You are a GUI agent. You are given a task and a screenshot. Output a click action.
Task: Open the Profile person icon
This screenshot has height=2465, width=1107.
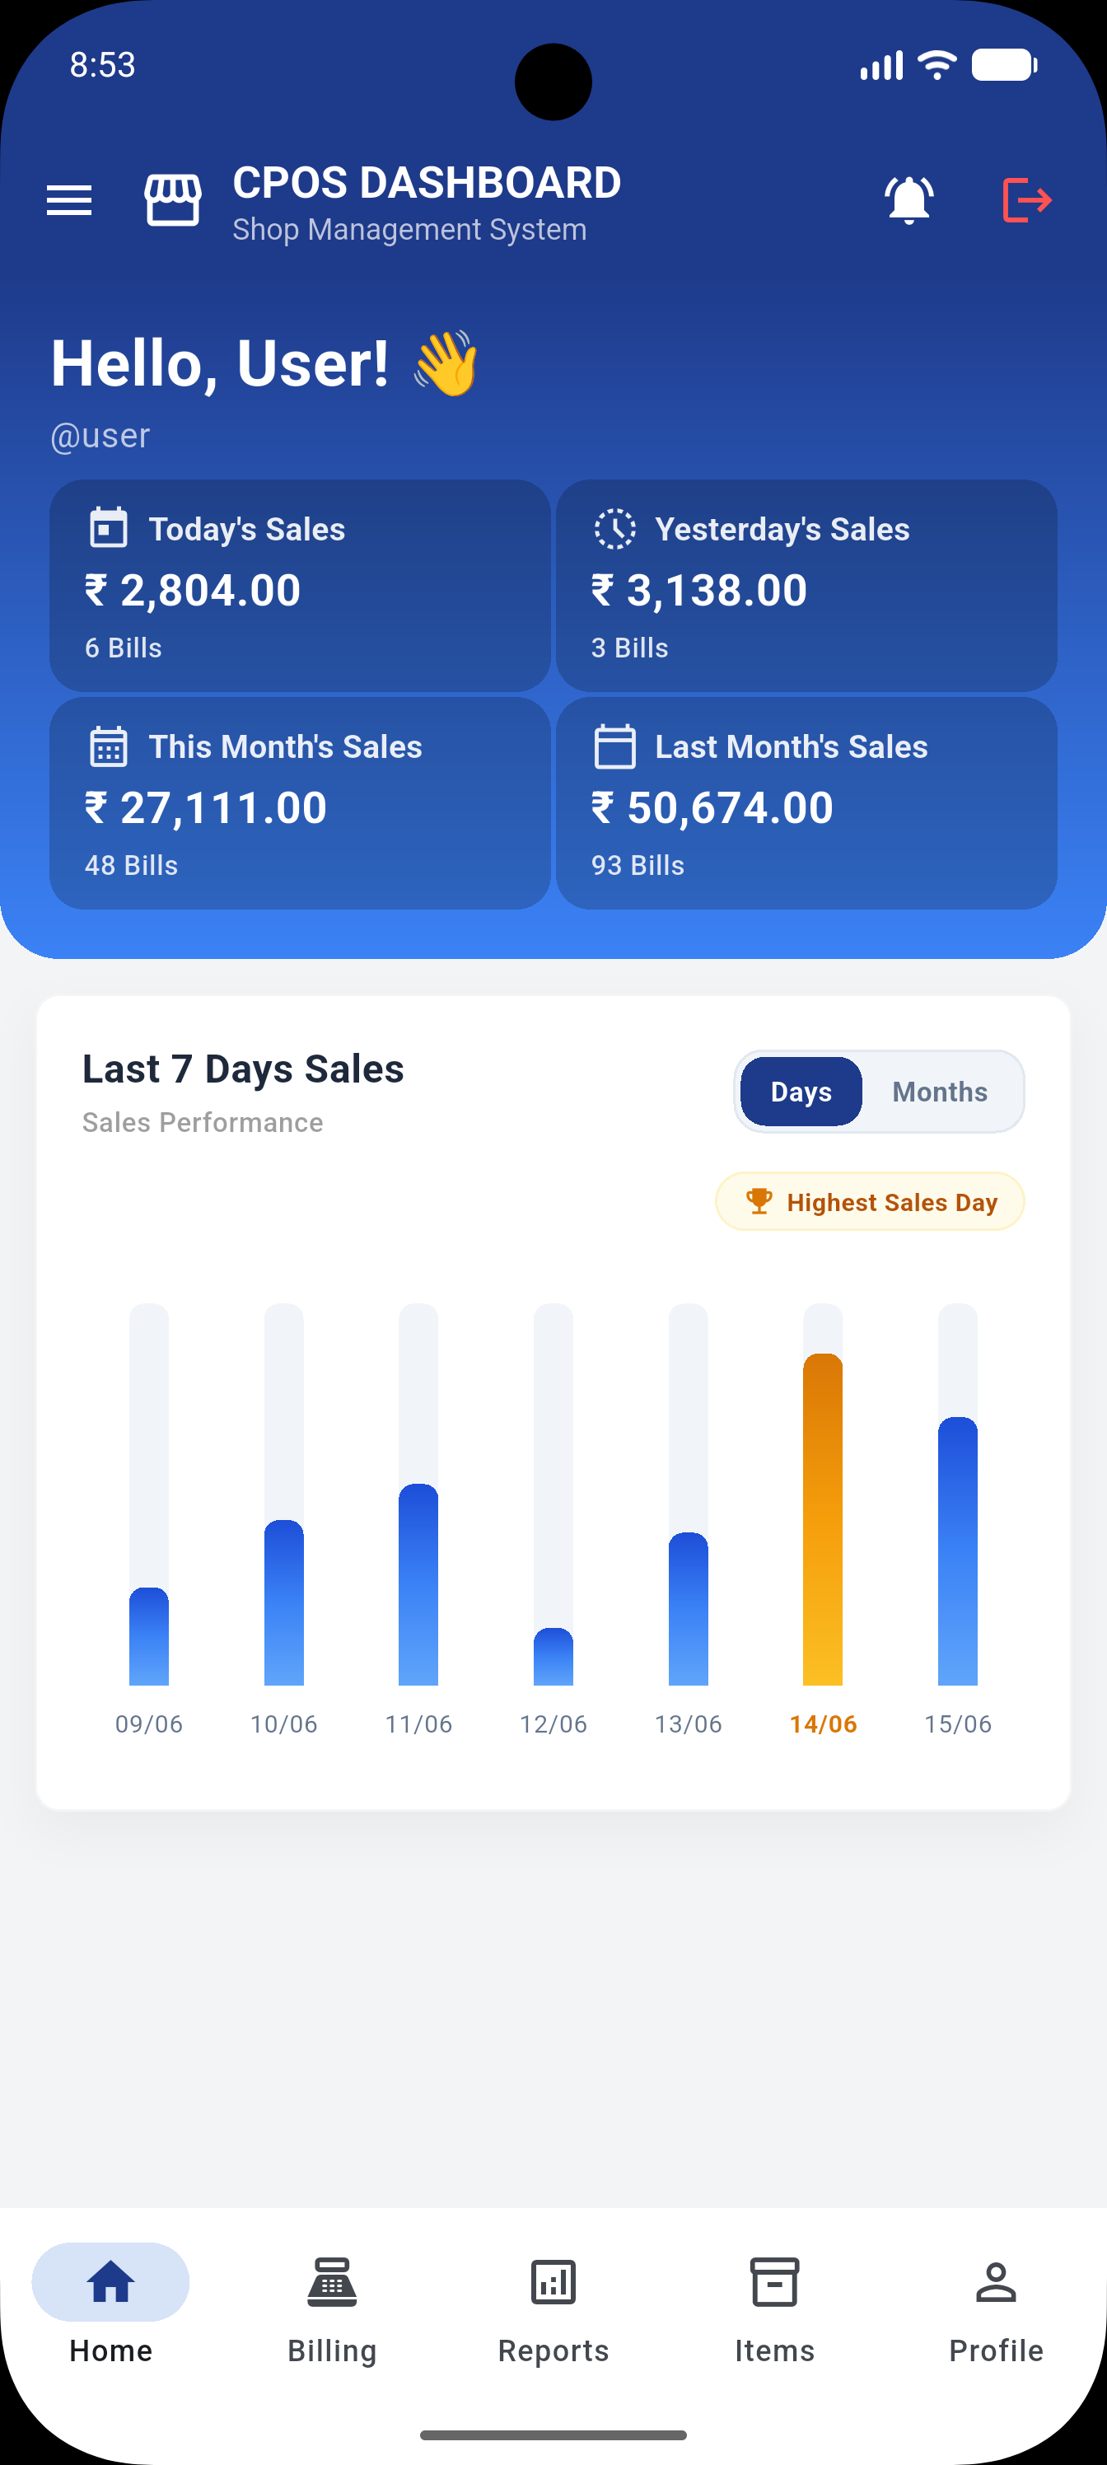click(x=996, y=2282)
